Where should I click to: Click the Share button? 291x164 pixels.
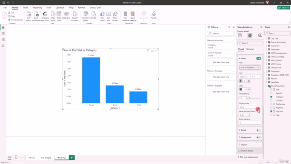[284, 8]
